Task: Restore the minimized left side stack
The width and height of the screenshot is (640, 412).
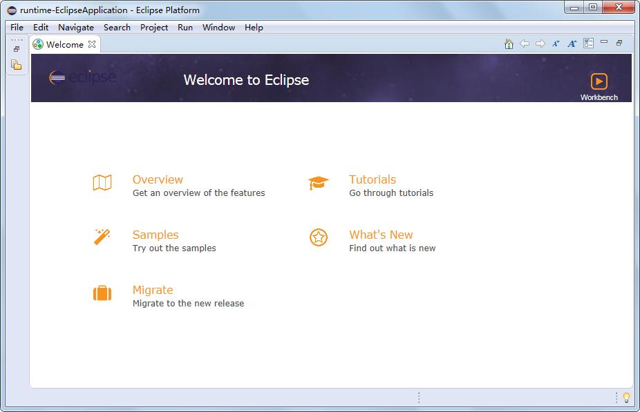Action: 17,49
